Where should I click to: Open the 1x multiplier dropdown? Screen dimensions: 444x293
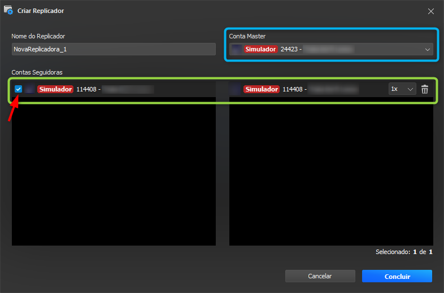[402, 89]
